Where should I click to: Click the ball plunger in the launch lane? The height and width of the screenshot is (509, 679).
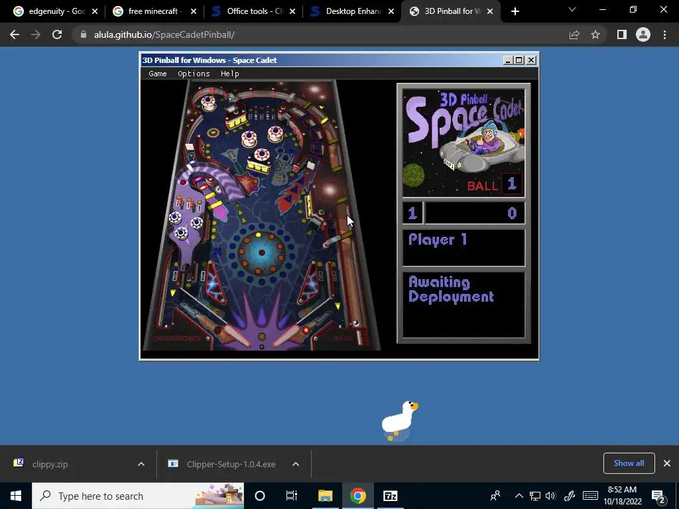coord(359,336)
